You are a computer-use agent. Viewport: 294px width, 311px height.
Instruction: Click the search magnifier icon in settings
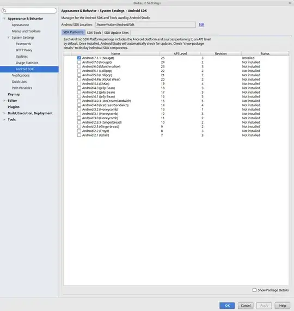tap(5, 11)
